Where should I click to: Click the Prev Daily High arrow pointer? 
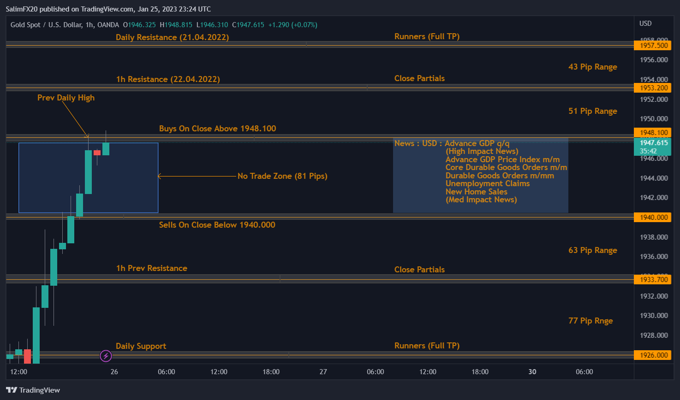tap(77, 119)
